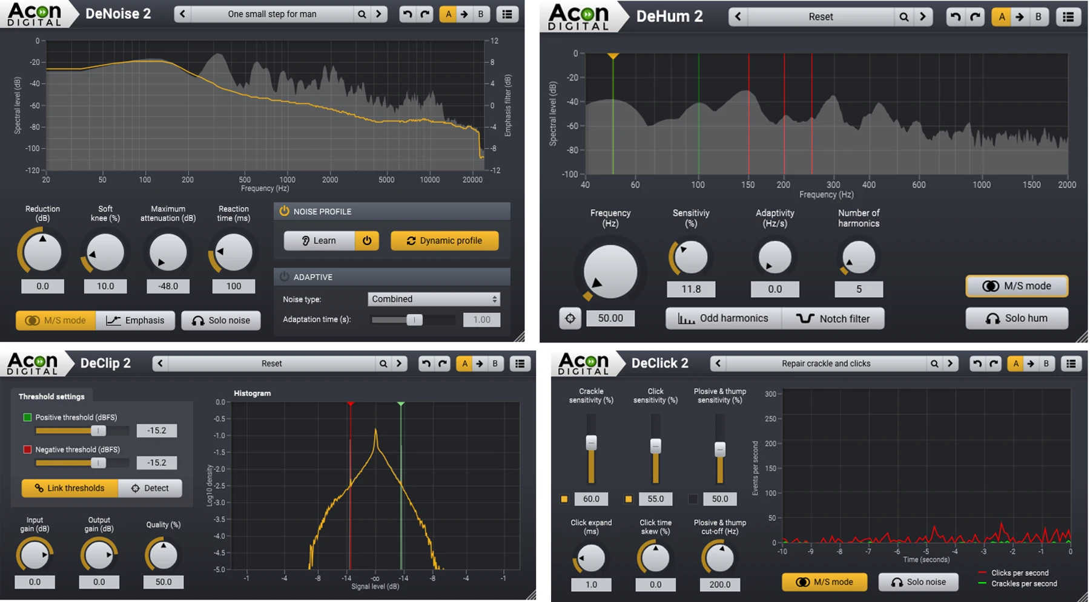Open the Noise type Combined dropdown
Image resolution: width=1090 pixels, height=602 pixels.
tap(434, 299)
